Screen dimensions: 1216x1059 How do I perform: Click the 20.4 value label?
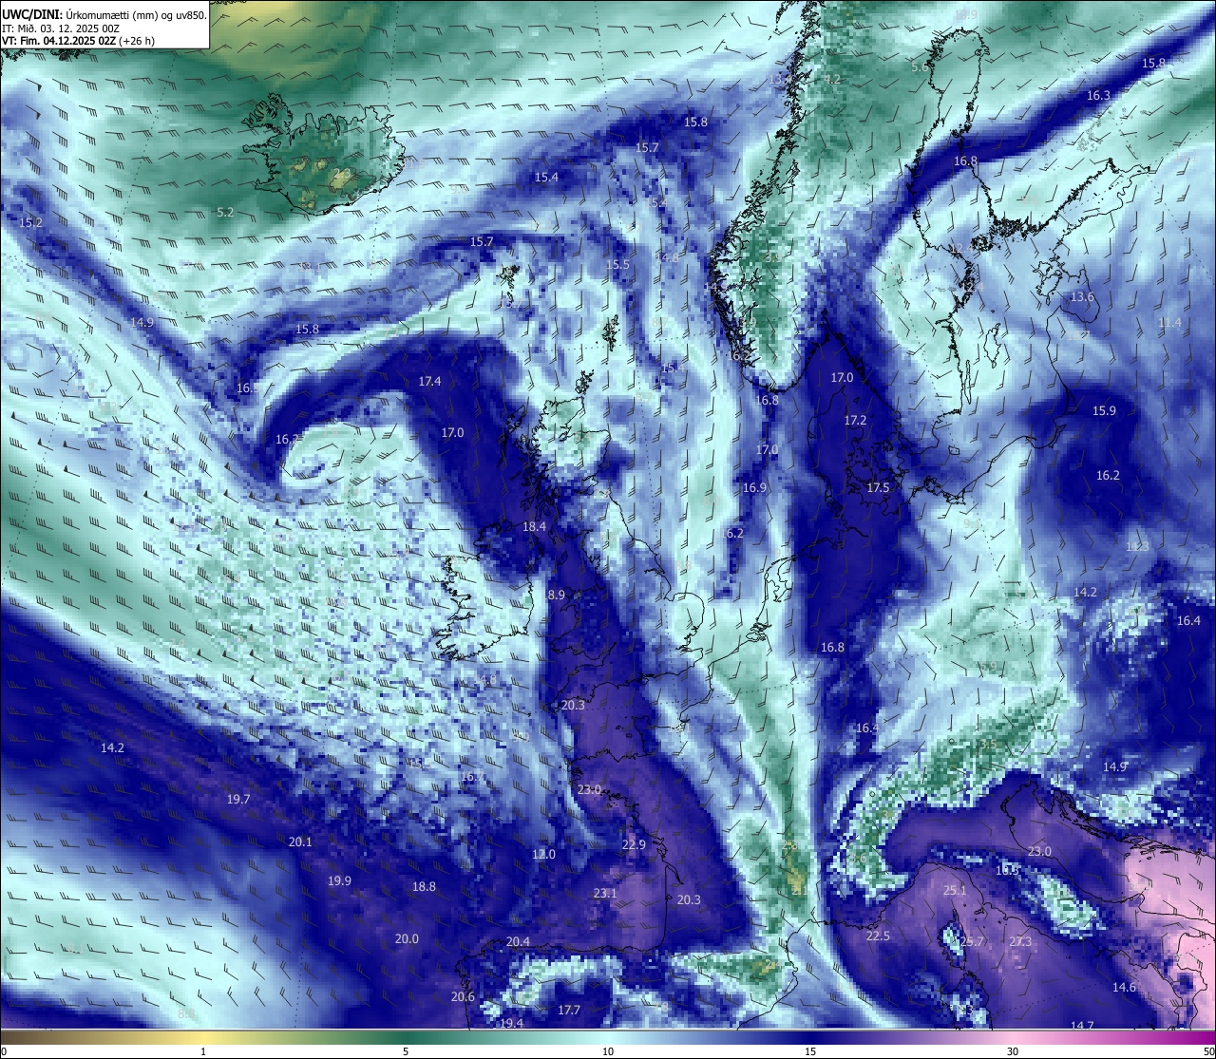coord(518,942)
